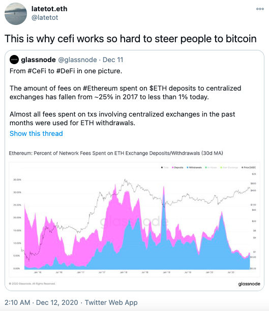
Task: Click latetot.eth profile avatar photo
Action: (16, 14)
